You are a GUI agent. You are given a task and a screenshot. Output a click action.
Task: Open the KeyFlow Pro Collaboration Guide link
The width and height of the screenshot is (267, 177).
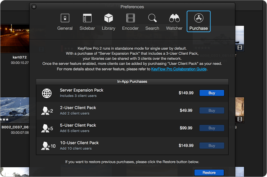[x=179, y=69]
